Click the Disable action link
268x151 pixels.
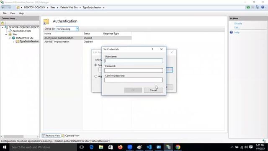coord(238,23)
